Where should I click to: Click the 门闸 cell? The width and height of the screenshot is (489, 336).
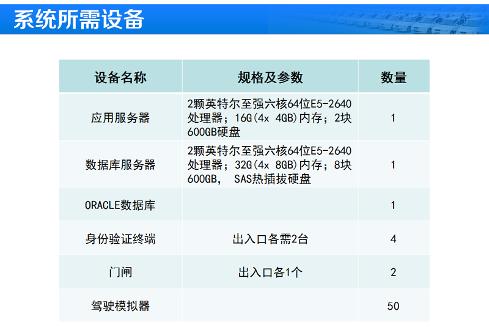tap(120, 272)
